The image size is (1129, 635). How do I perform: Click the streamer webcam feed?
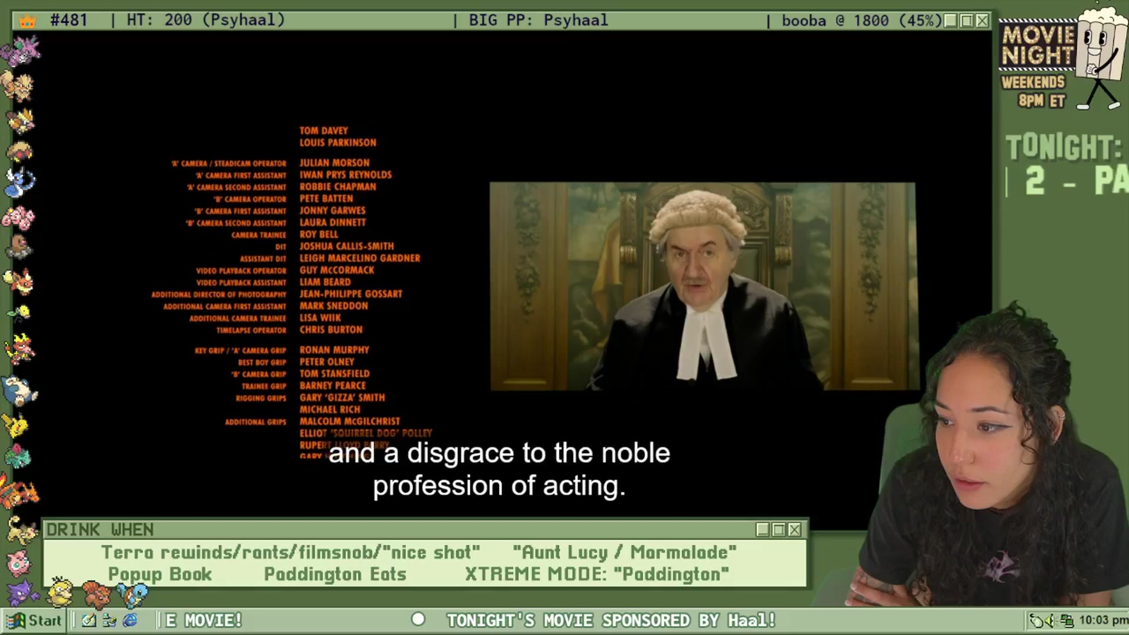pos(994,459)
